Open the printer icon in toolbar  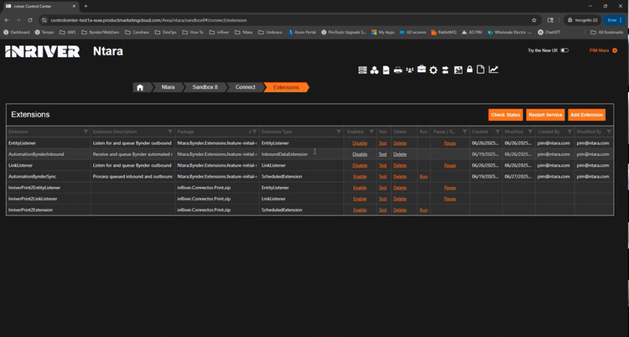point(398,70)
